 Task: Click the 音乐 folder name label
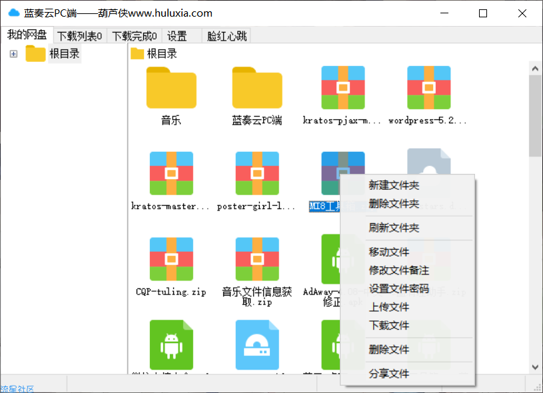pos(171,121)
